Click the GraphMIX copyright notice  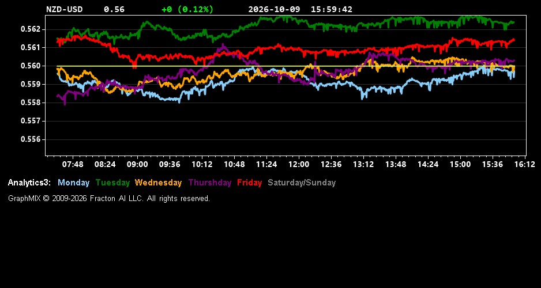pyautogui.click(x=109, y=199)
